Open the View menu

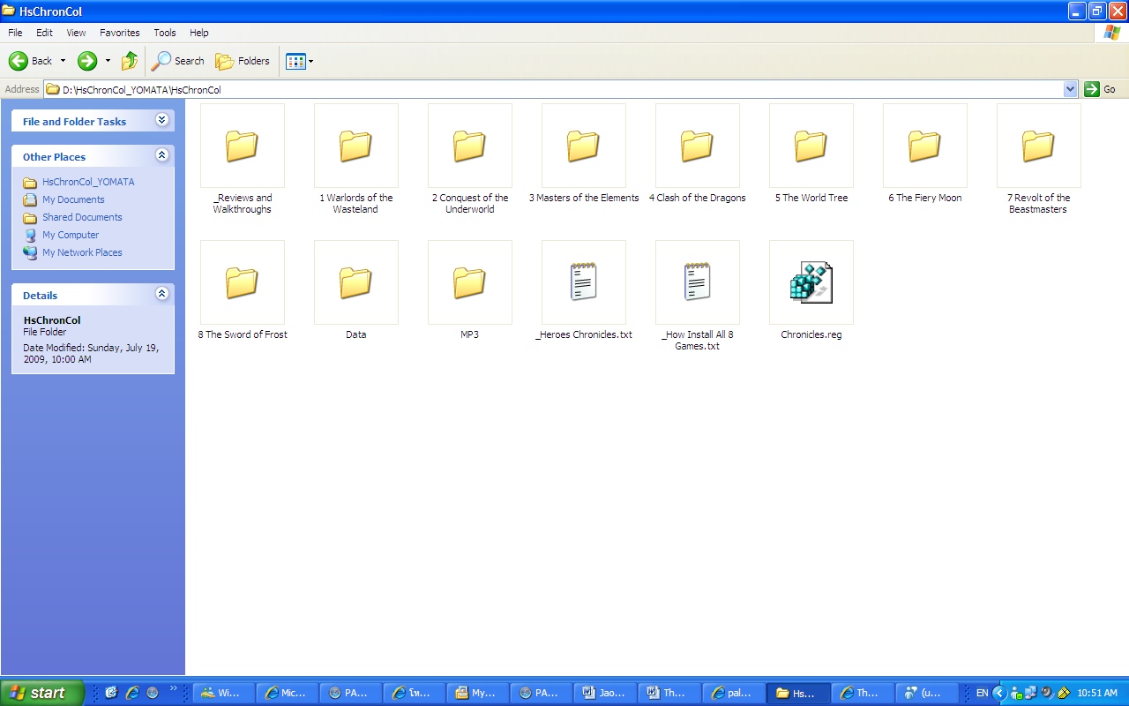click(77, 33)
